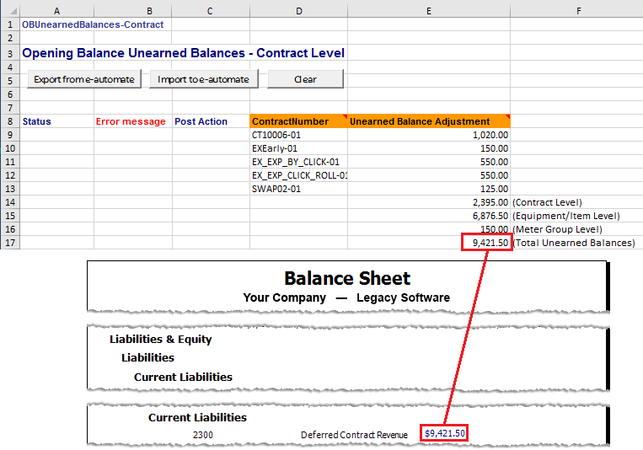Click the ContractNumber header cell

click(x=298, y=121)
